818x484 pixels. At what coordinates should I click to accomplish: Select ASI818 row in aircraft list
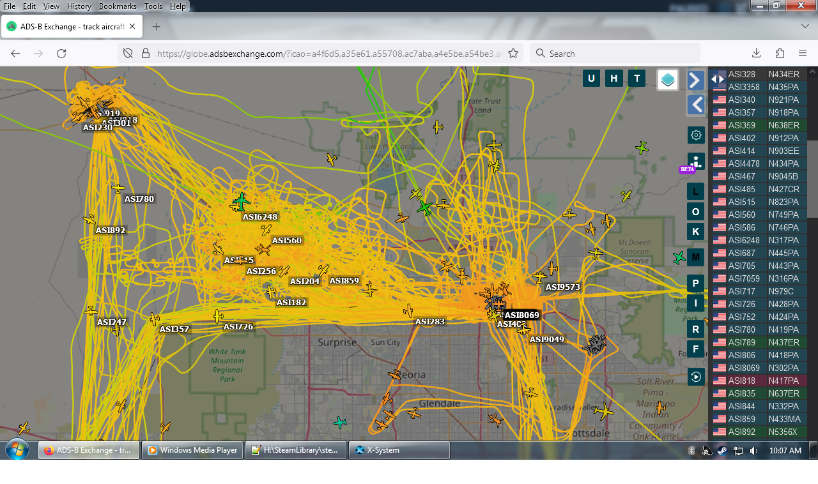tap(759, 381)
